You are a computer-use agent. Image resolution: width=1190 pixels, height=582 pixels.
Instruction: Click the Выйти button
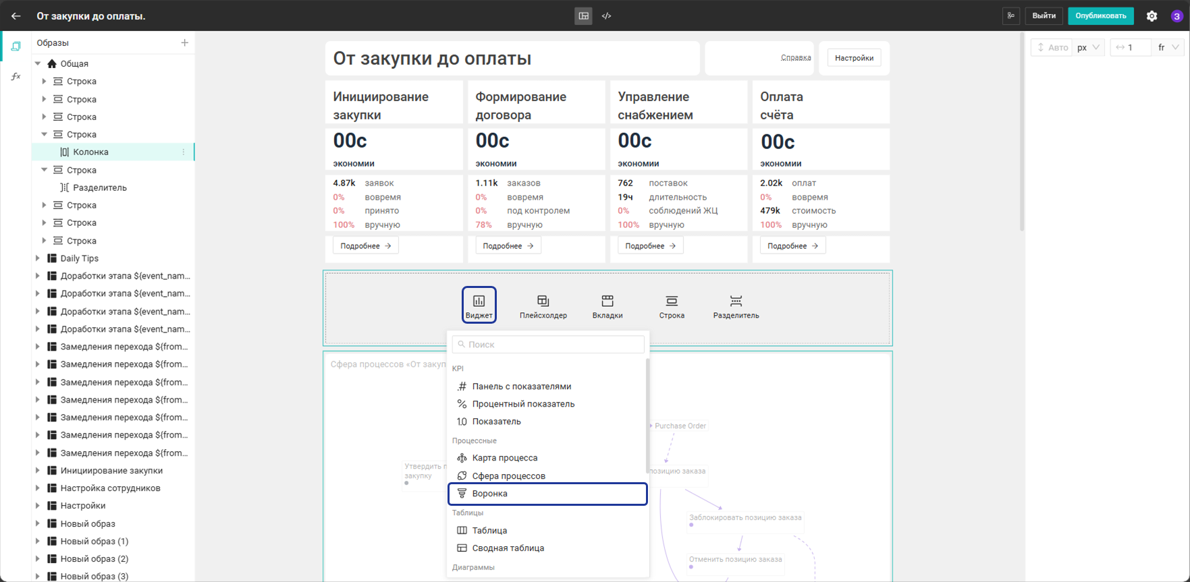pos(1044,16)
